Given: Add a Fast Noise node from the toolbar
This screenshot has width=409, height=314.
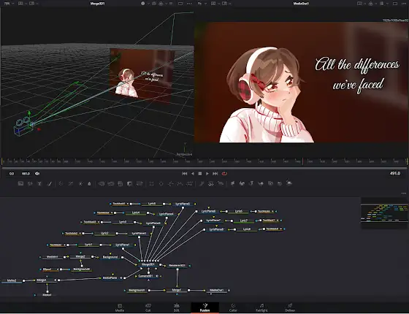Looking at the screenshot, I should (30, 183).
